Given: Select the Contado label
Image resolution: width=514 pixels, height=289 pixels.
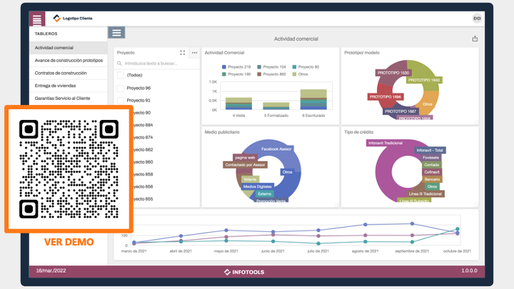Looking at the screenshot, I should (432, 165).
